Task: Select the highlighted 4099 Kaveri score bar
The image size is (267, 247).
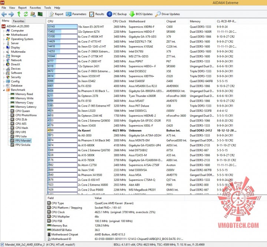Action: (62, 130)
